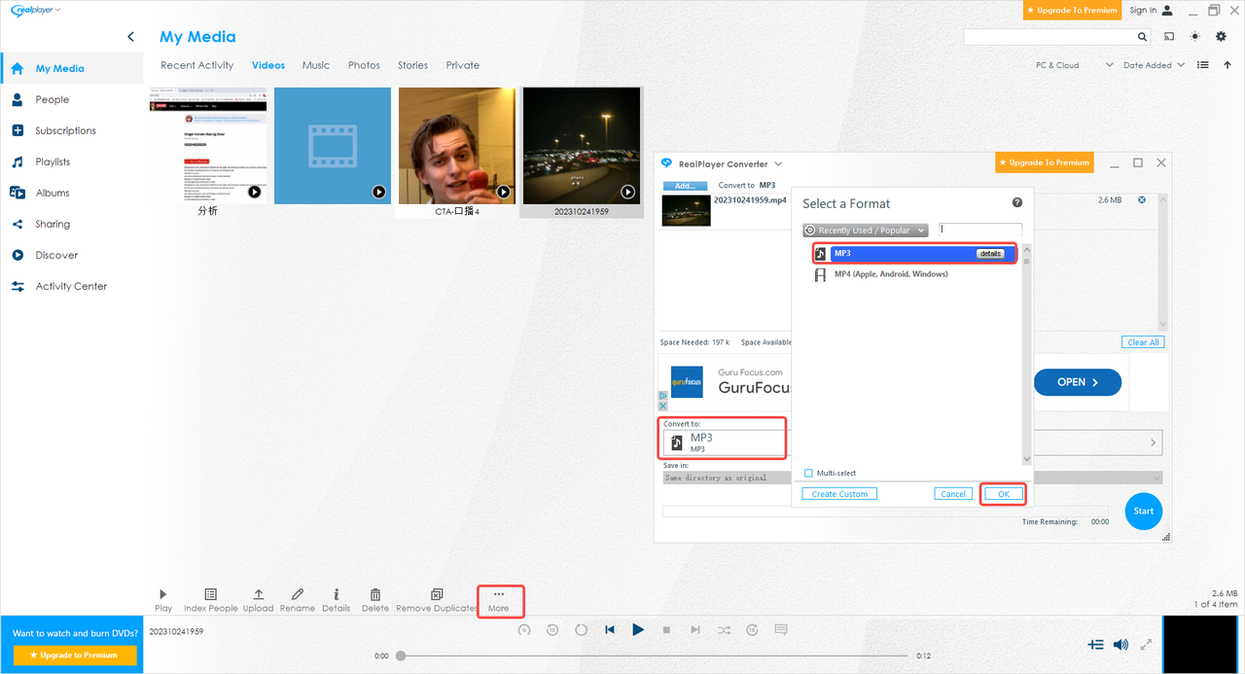Image resolution: width=1245 pixels, height=674 pixels.
Task: Toggle the brightness theme icon
Action: click(x=1195, y=37)
